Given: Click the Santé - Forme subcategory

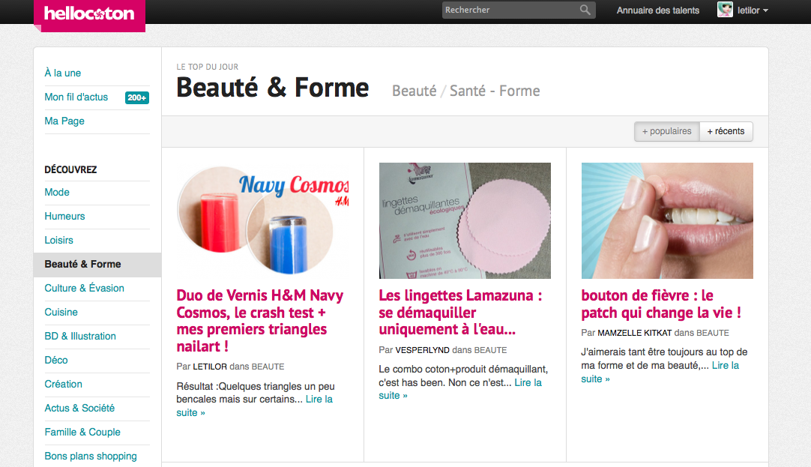Looking at the screenshot, I should (x=495, y=91).
